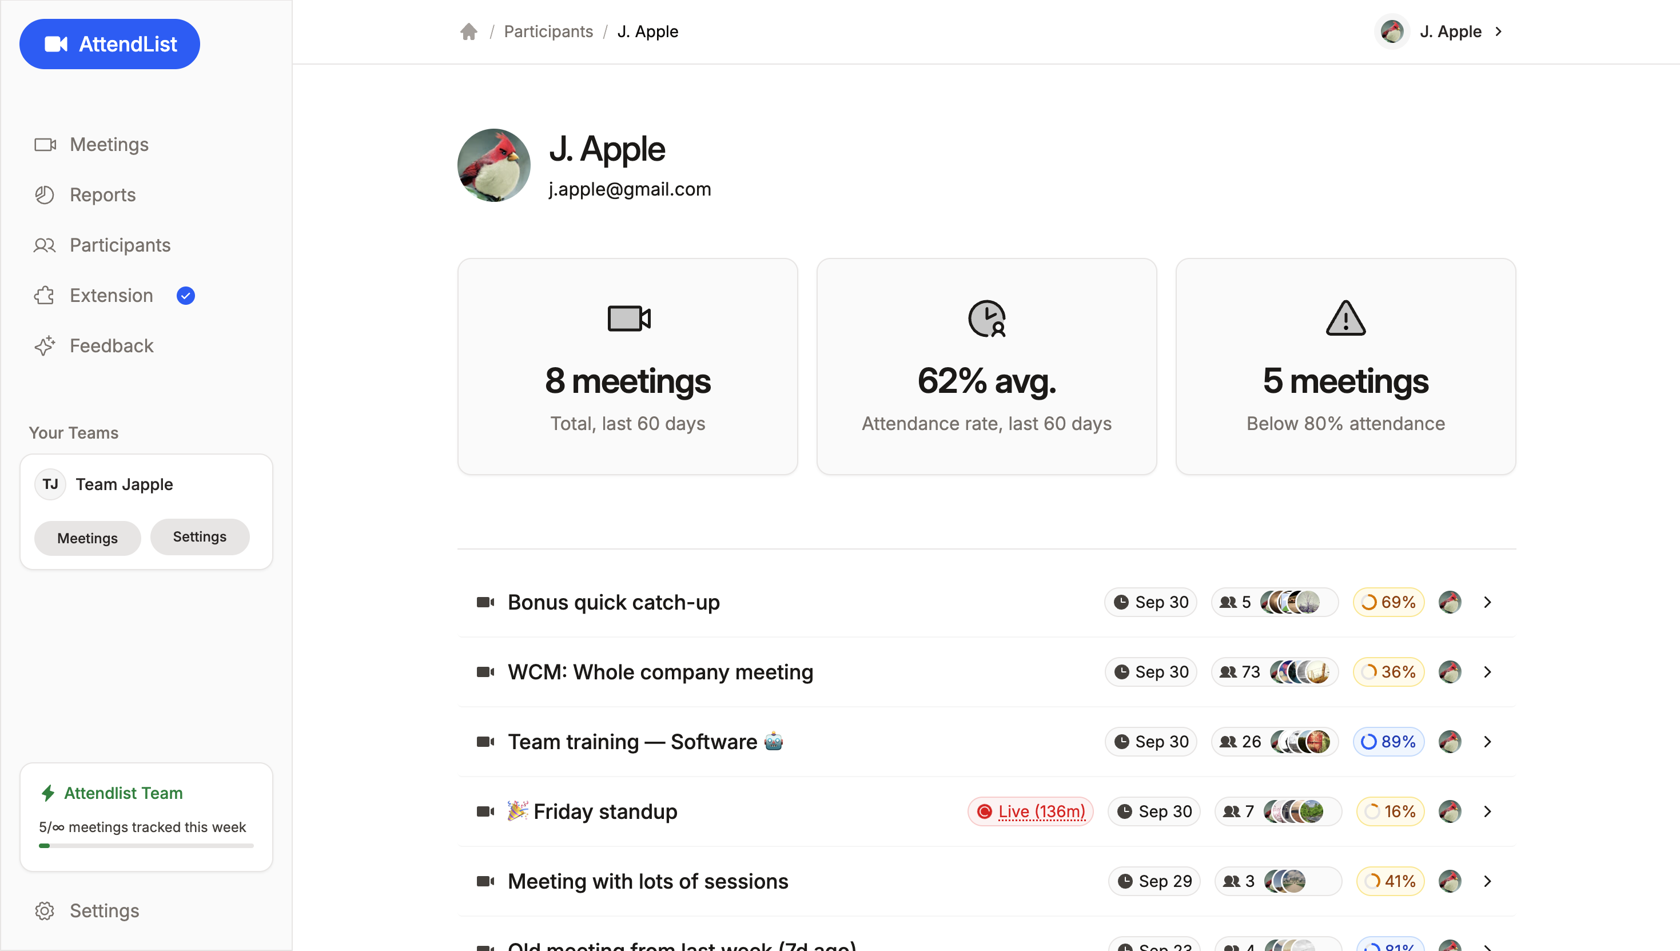Open Settings for Team Japple

(199, 536)
